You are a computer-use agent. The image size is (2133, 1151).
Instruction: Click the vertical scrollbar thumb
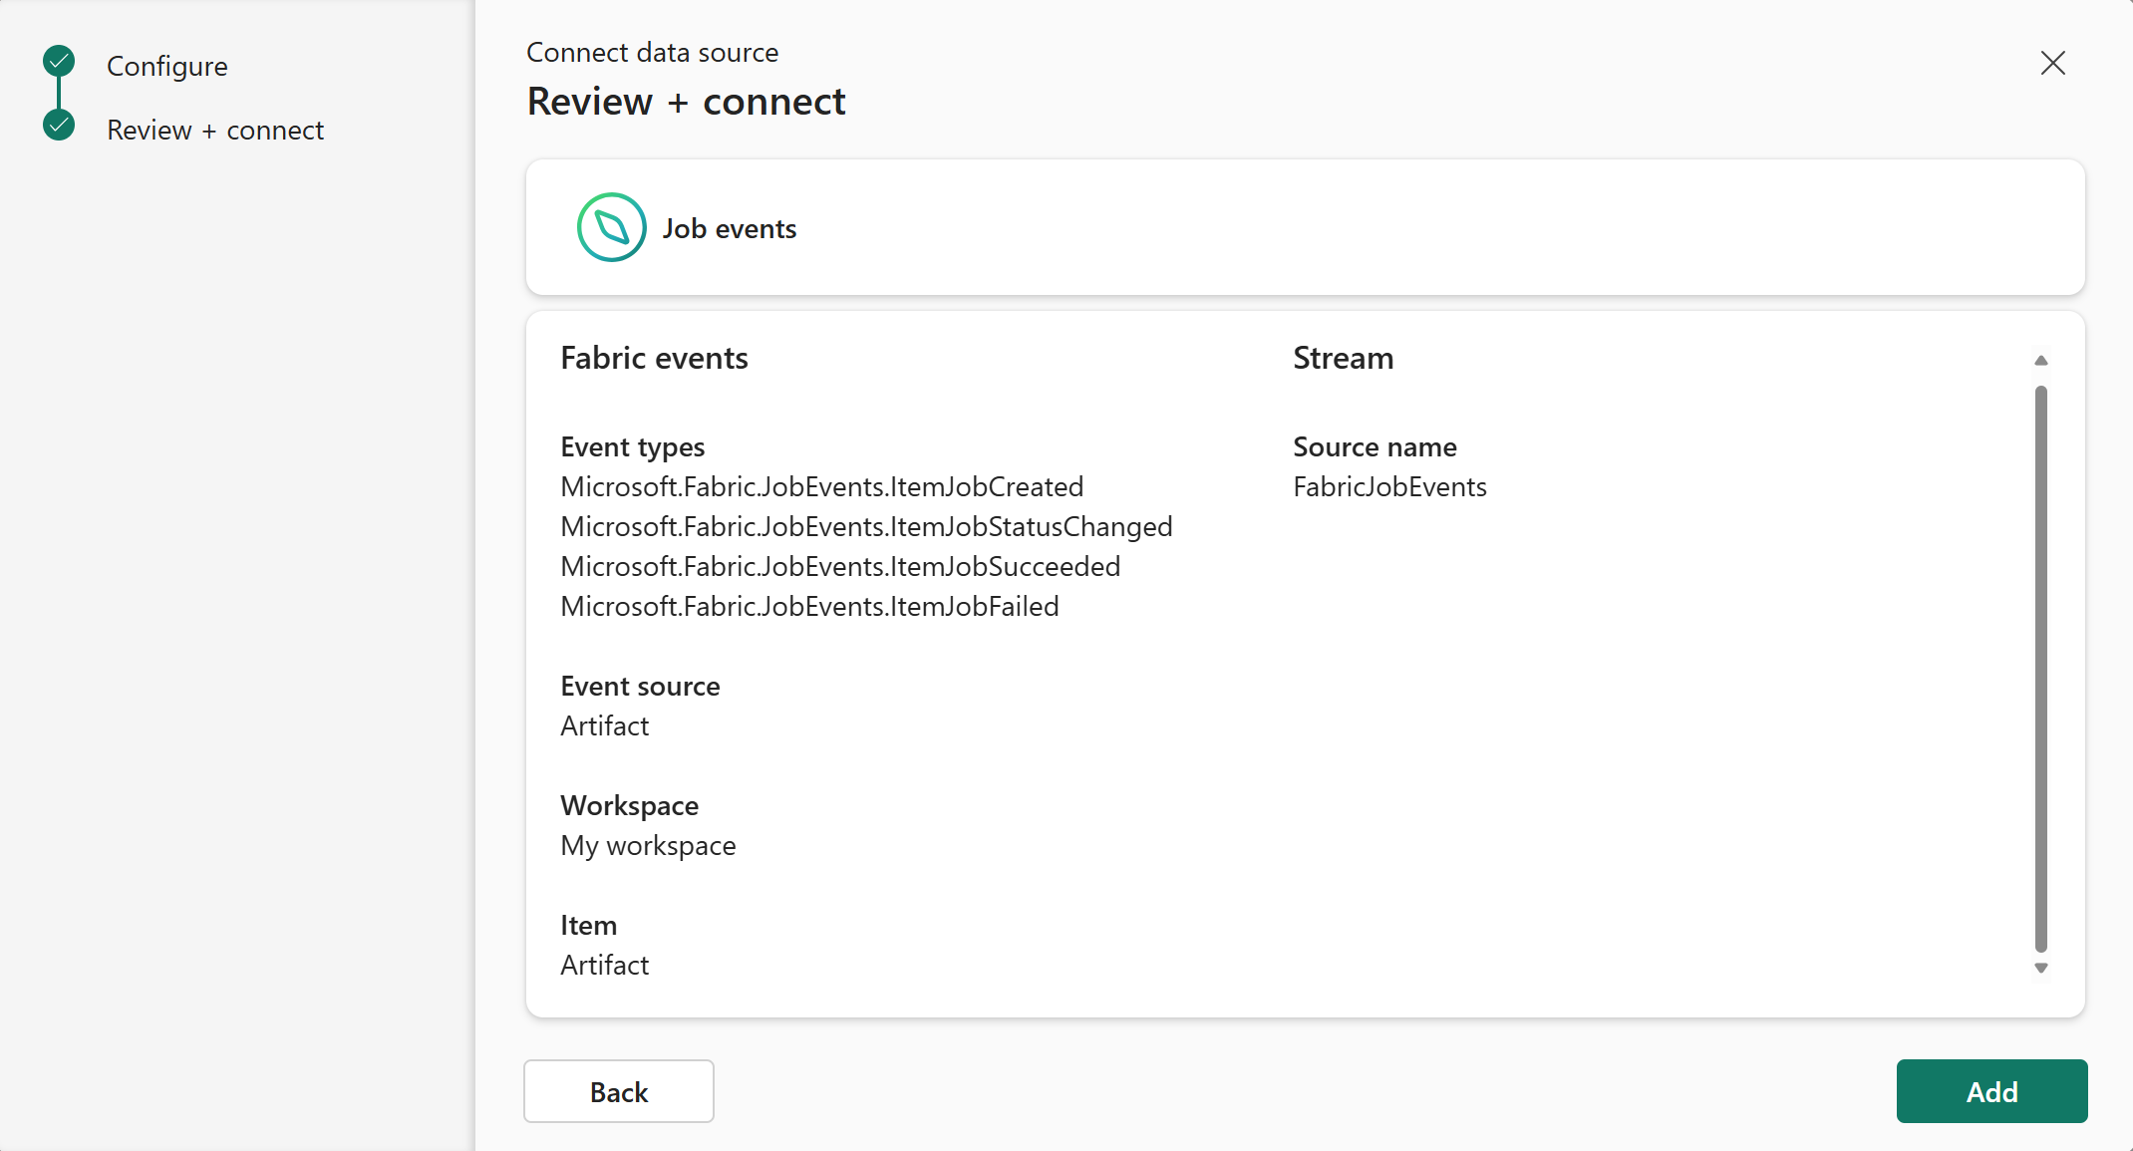[x=2040, y=669]
